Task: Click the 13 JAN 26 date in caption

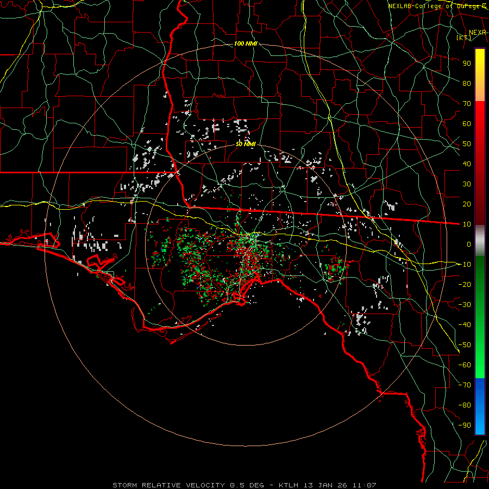Action: coord(325,485)
